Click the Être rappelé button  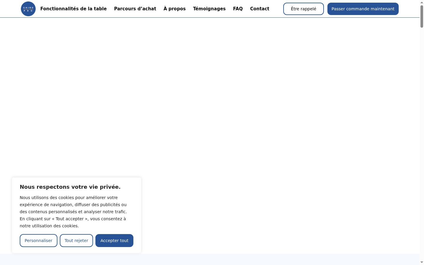[x=304, y=9]
